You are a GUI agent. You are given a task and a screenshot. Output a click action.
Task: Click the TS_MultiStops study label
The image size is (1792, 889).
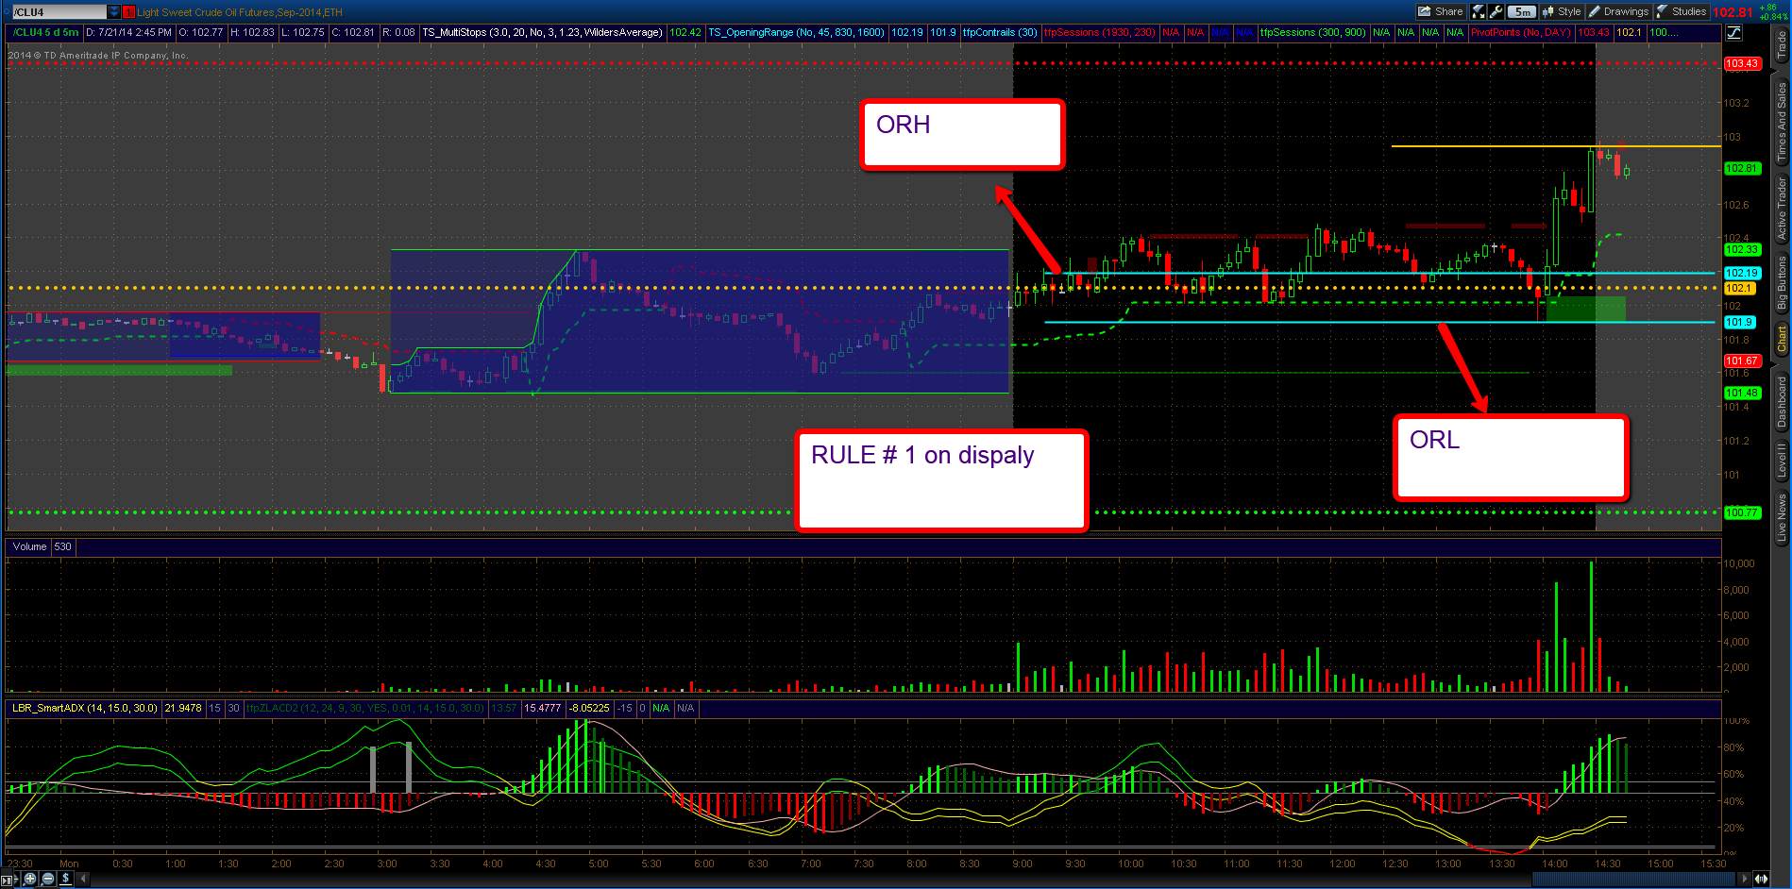(542, 32)
